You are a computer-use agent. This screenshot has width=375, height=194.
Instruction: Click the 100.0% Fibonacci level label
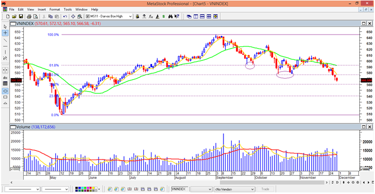(53, 34)
